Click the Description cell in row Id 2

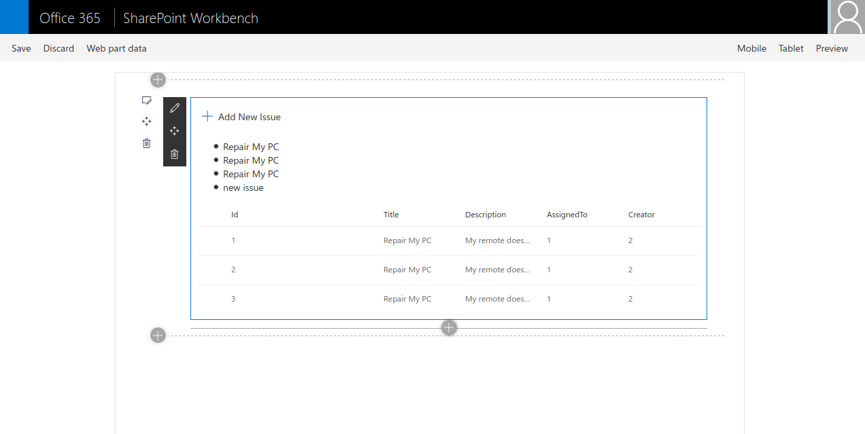tap(498, 270)
